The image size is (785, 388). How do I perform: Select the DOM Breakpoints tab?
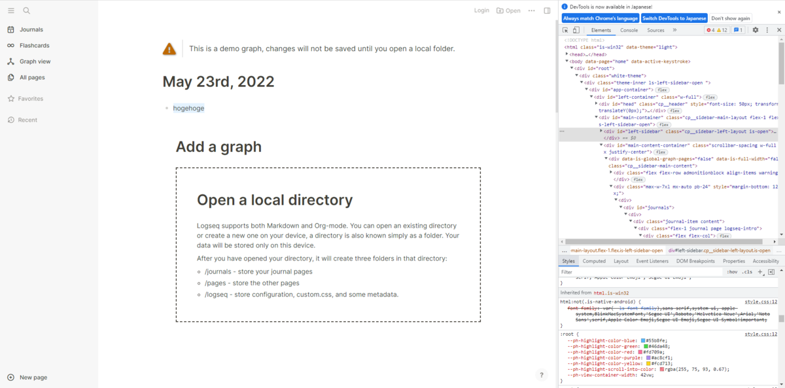click(695, 261)
